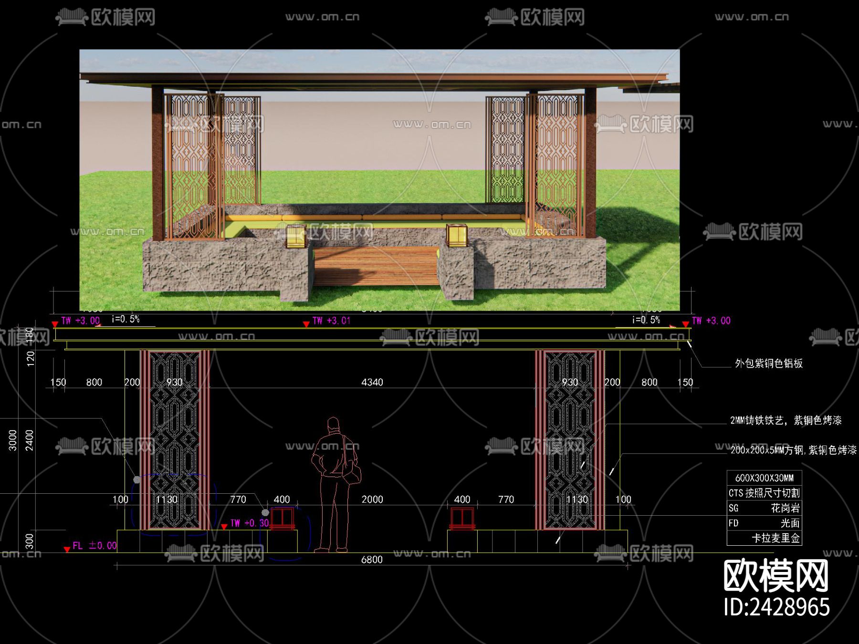Click the large '欧模网' logo above the ID
Screen dimensions: 859x644
coord(776,575)
